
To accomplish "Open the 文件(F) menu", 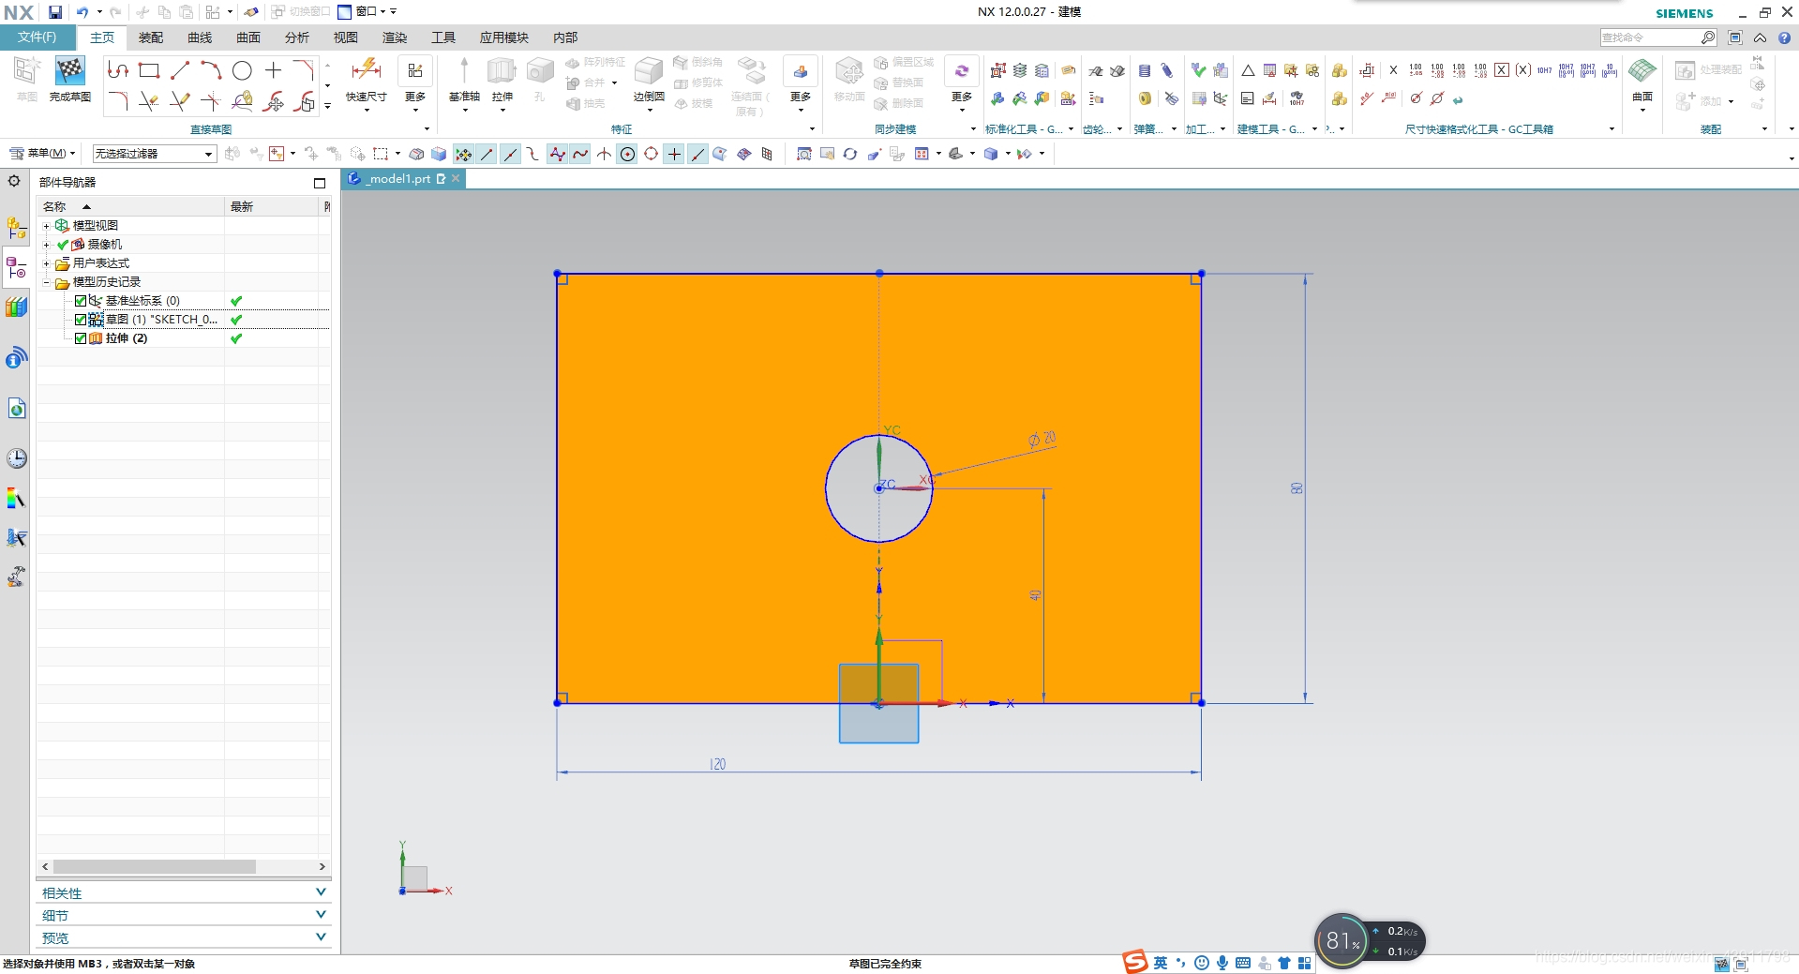I will [x=37, y=37].
